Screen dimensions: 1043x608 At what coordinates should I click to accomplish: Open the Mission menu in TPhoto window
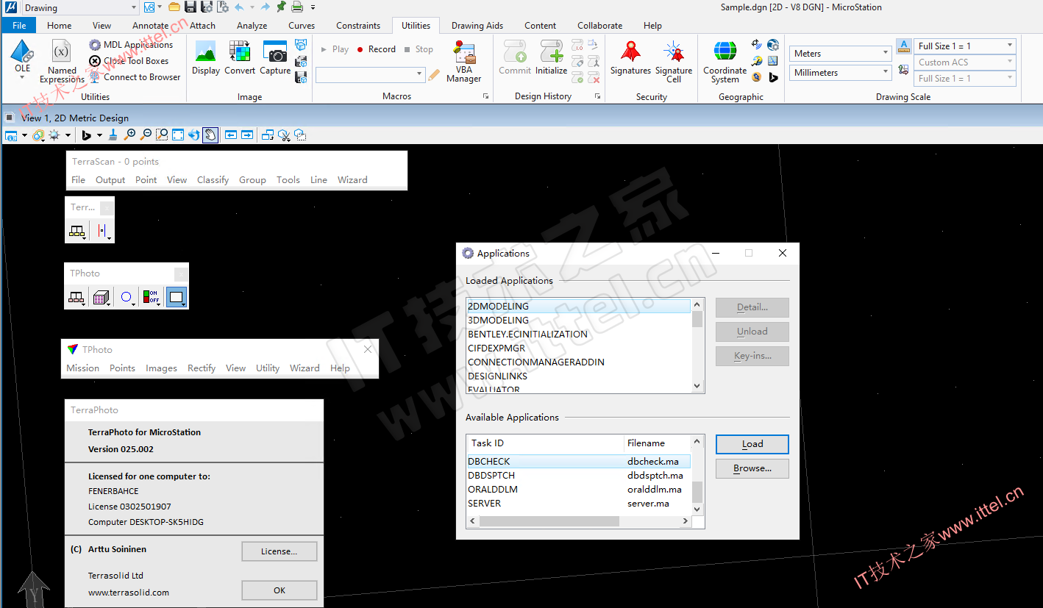point(83,368)
